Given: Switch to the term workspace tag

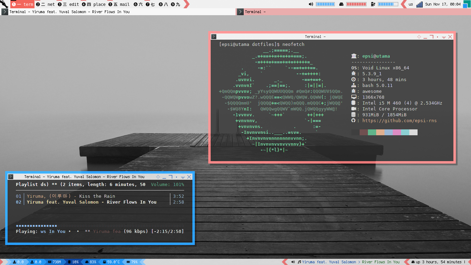Looking at the screenshot, I should (x=22, y=4).
